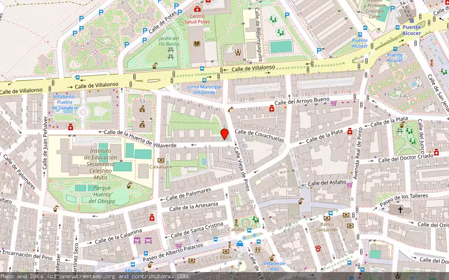
Task: Select the picnic table icon near Calle del Junco
Action: [x=400, y=131]
